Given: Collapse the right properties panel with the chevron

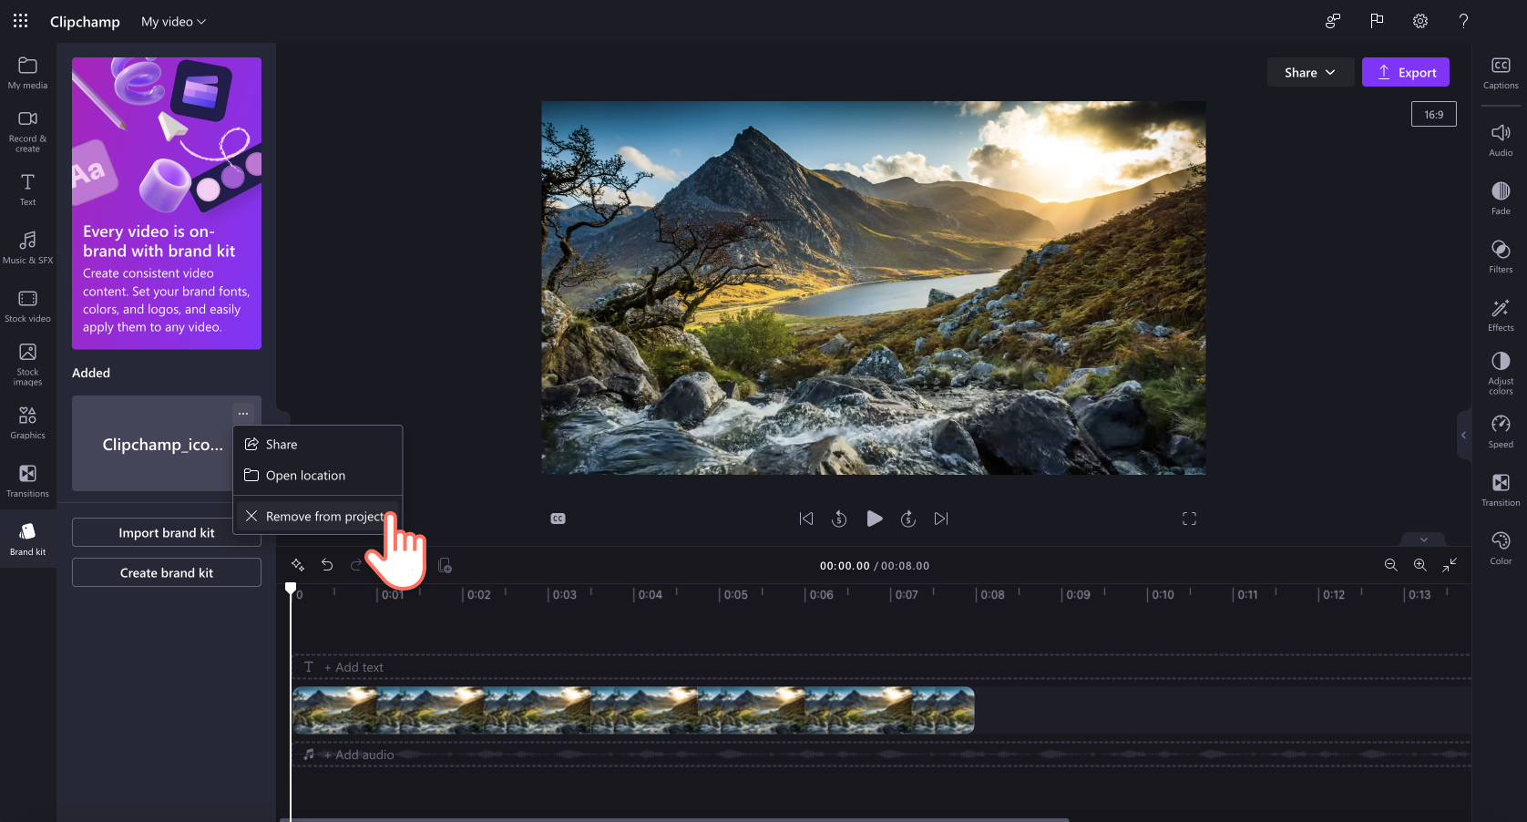Looking at the screenshot, I should [x=1464, y=435].
